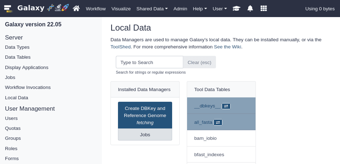Open the Admin menu item

point(180,9)
